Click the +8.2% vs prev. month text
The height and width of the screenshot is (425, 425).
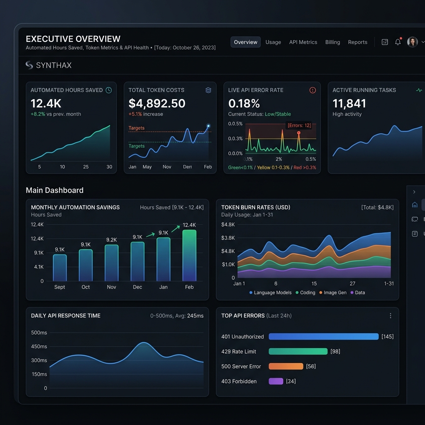[x=56, y=114]
